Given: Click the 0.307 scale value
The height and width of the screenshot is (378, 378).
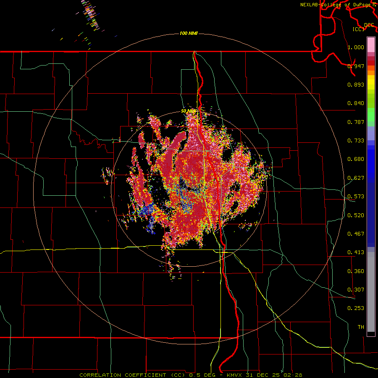Looking at the screenshot, I should pyautogui.click(x=356, y=290).
